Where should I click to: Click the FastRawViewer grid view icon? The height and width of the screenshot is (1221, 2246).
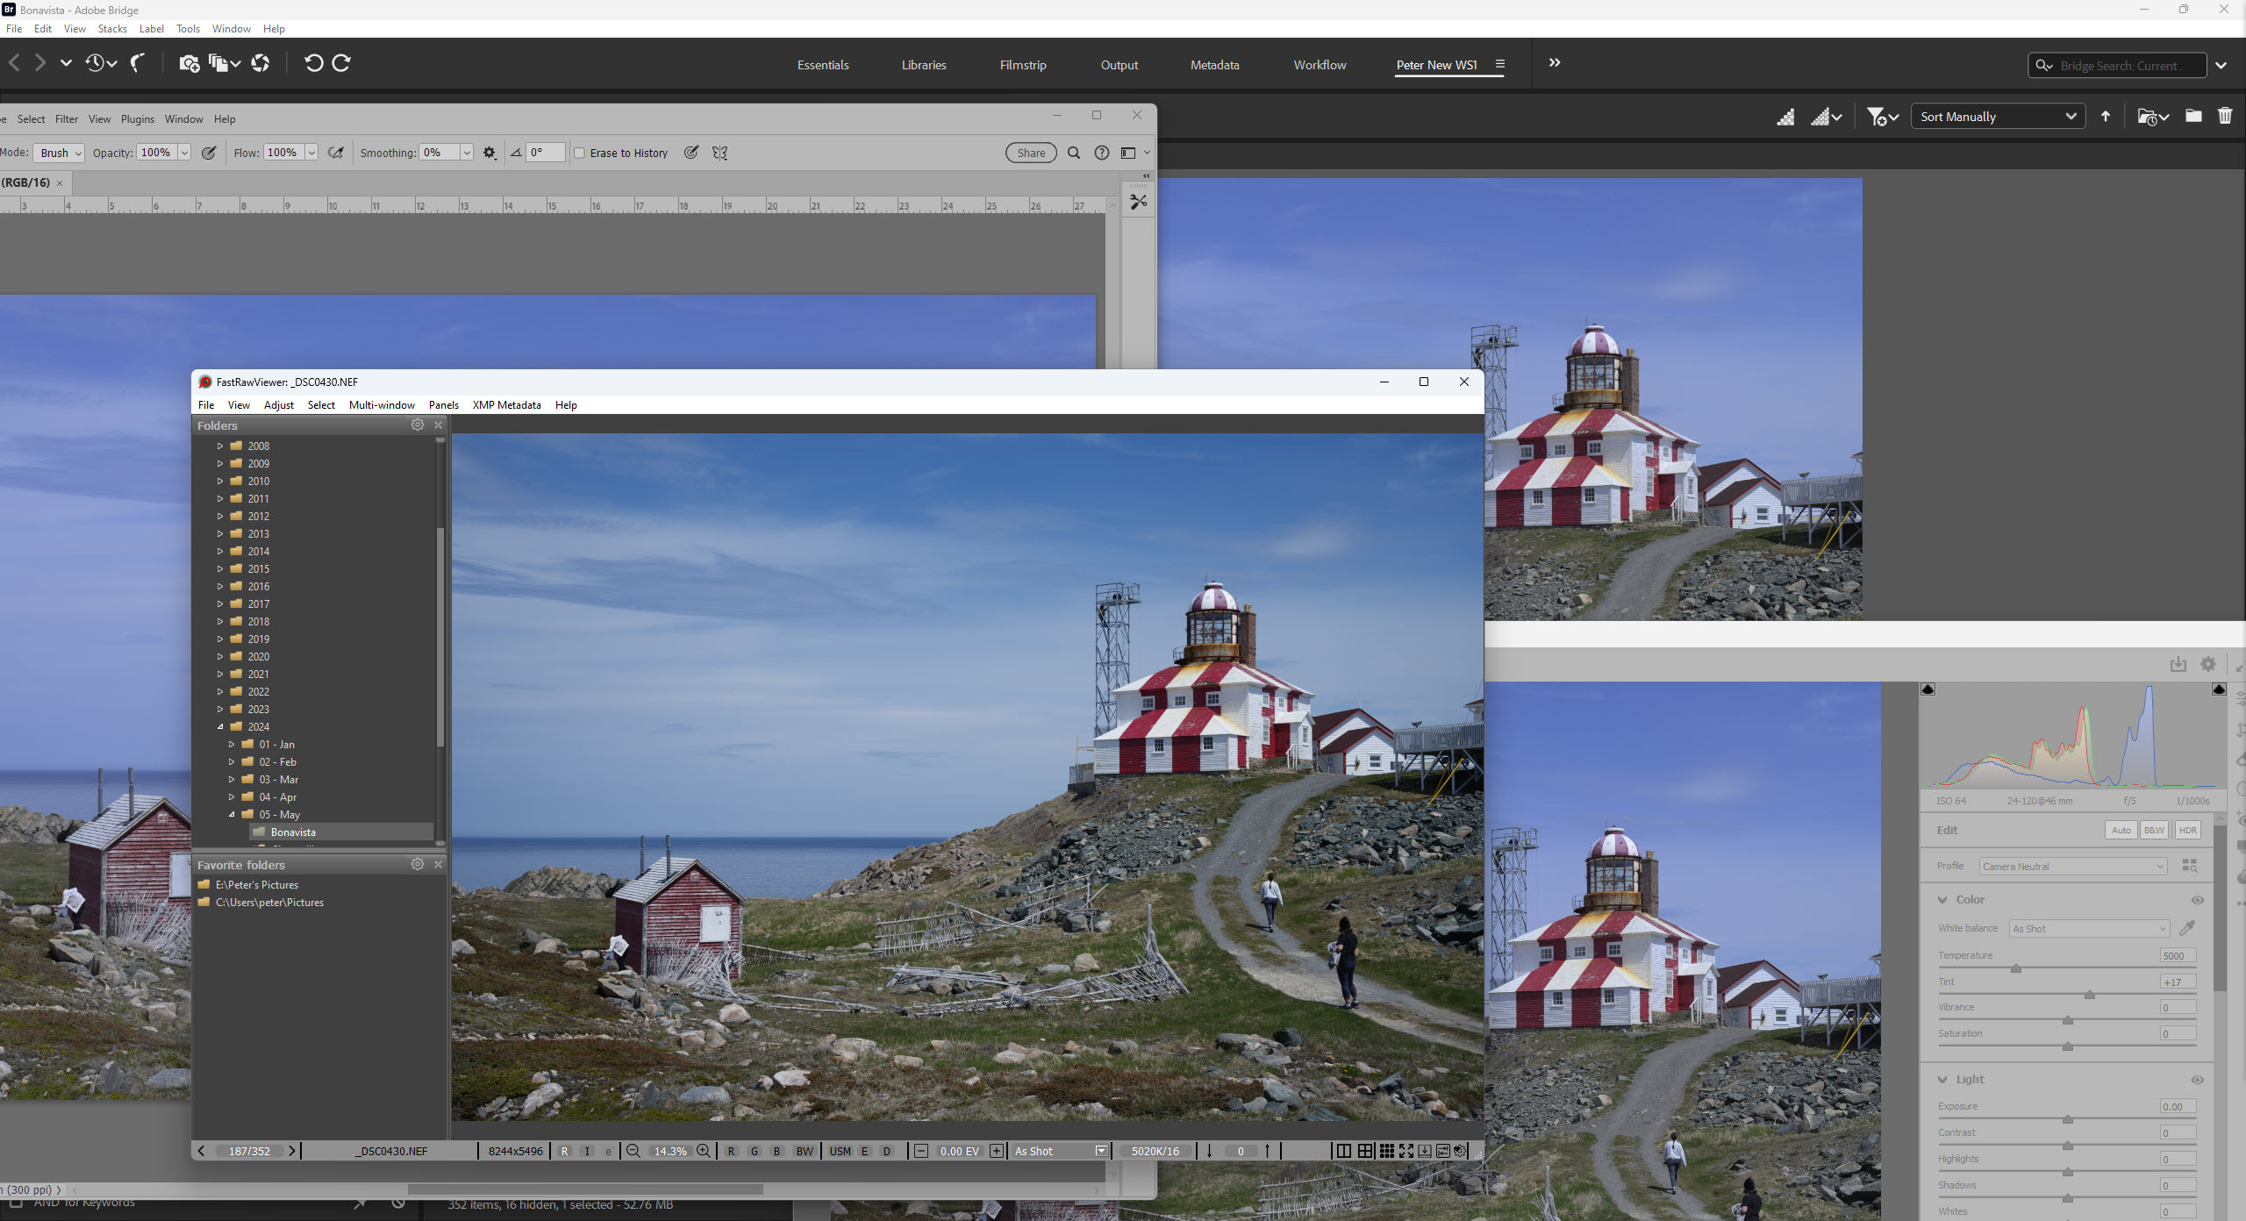[x=1386, y=1151]
